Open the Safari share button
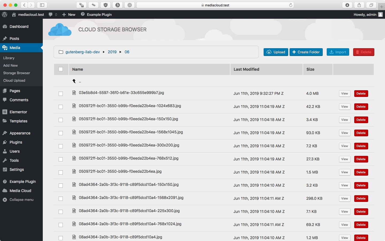Screen dimensions: 385x241 (359, 5)
